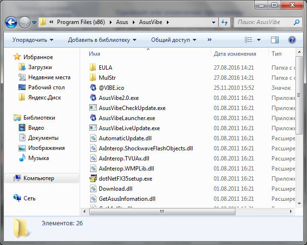This screenshot has width=307, height=245.
Task: Click vertical scrollbar down arrow
Action: click(x=299, y=204)
